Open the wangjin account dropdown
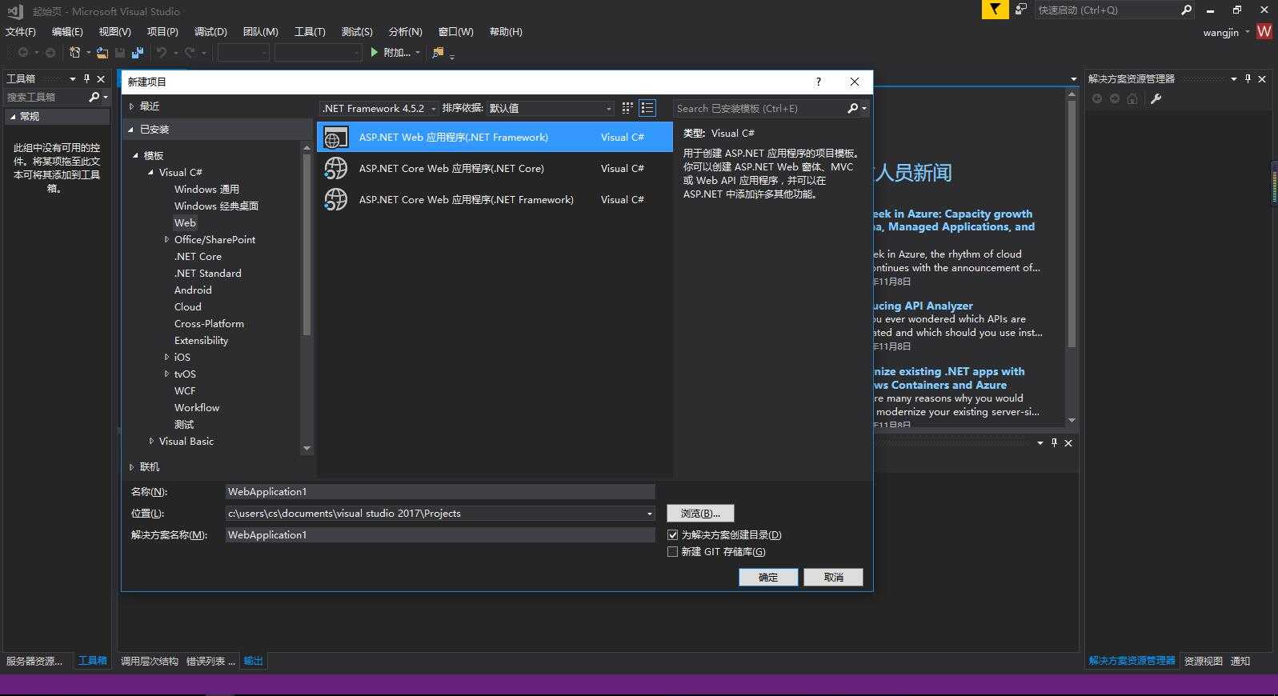The height and width of the screenshot is (696, 1278). point(1247,32)
